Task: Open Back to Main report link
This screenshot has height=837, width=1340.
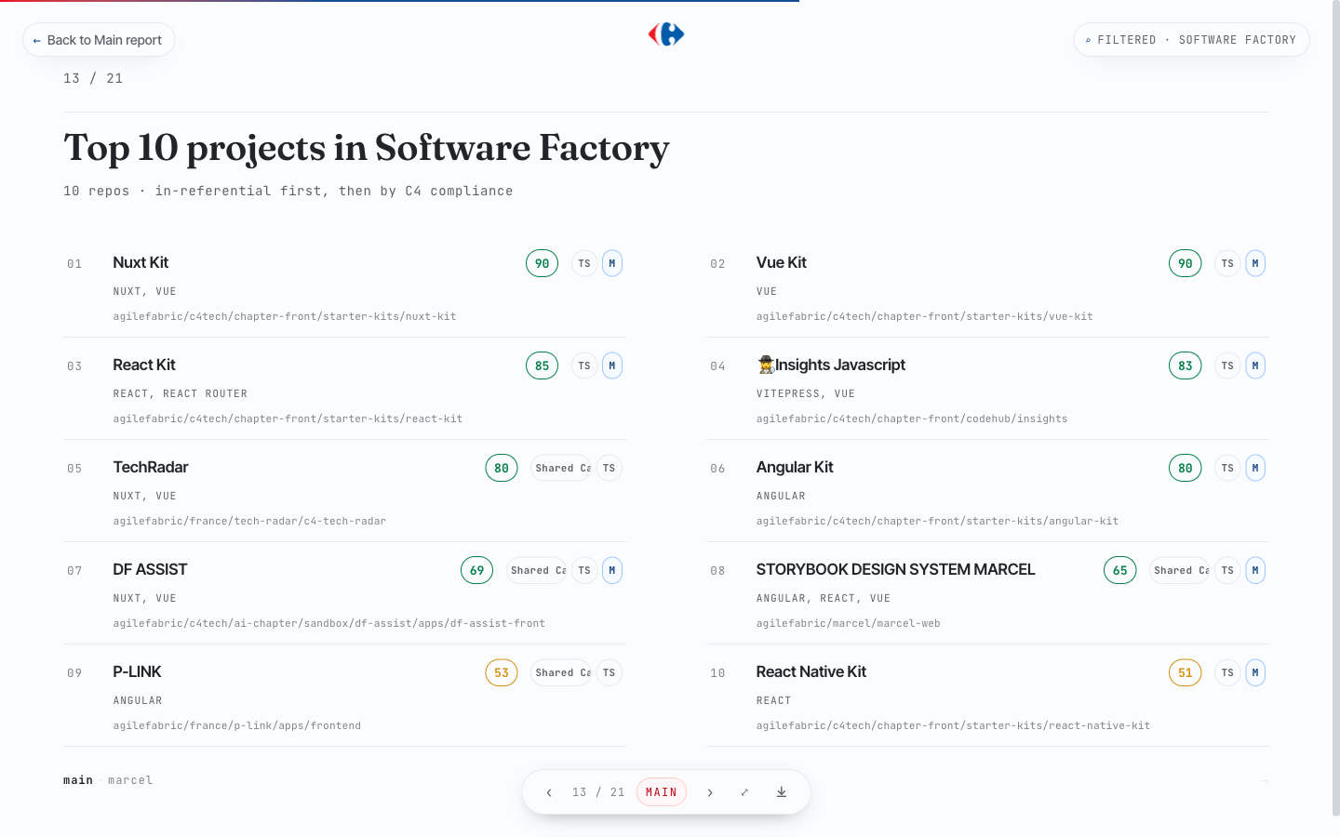Action: tap(99, 40)
